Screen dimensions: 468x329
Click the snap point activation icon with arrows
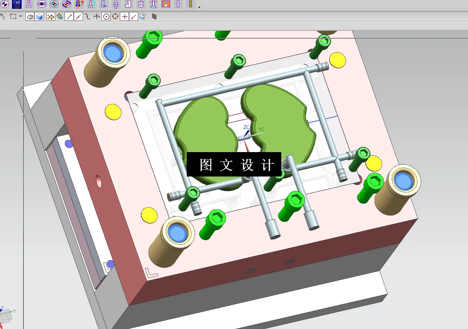tap(50, 16)
